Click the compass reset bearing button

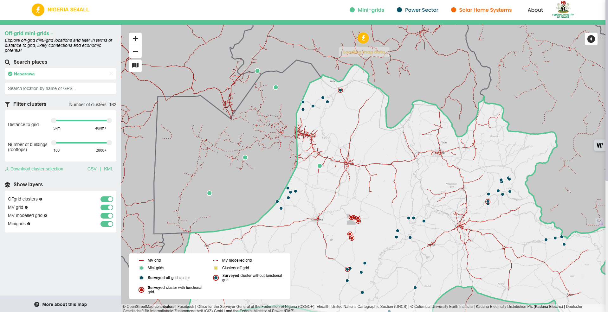pyautogui.click(x=591, y=39)
